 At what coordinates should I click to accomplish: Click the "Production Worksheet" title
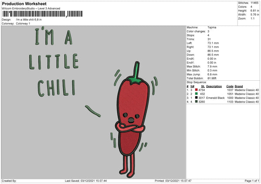coord(24,3)
